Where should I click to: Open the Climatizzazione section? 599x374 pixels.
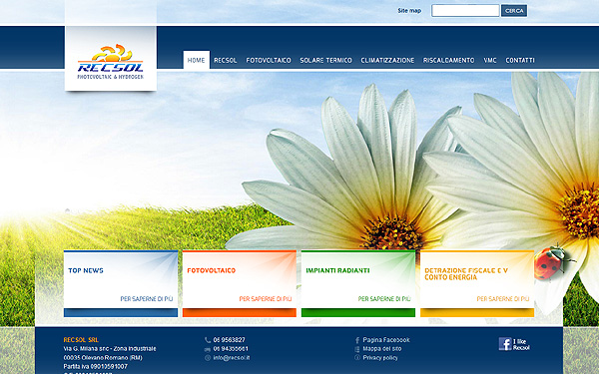coord(387,60)
